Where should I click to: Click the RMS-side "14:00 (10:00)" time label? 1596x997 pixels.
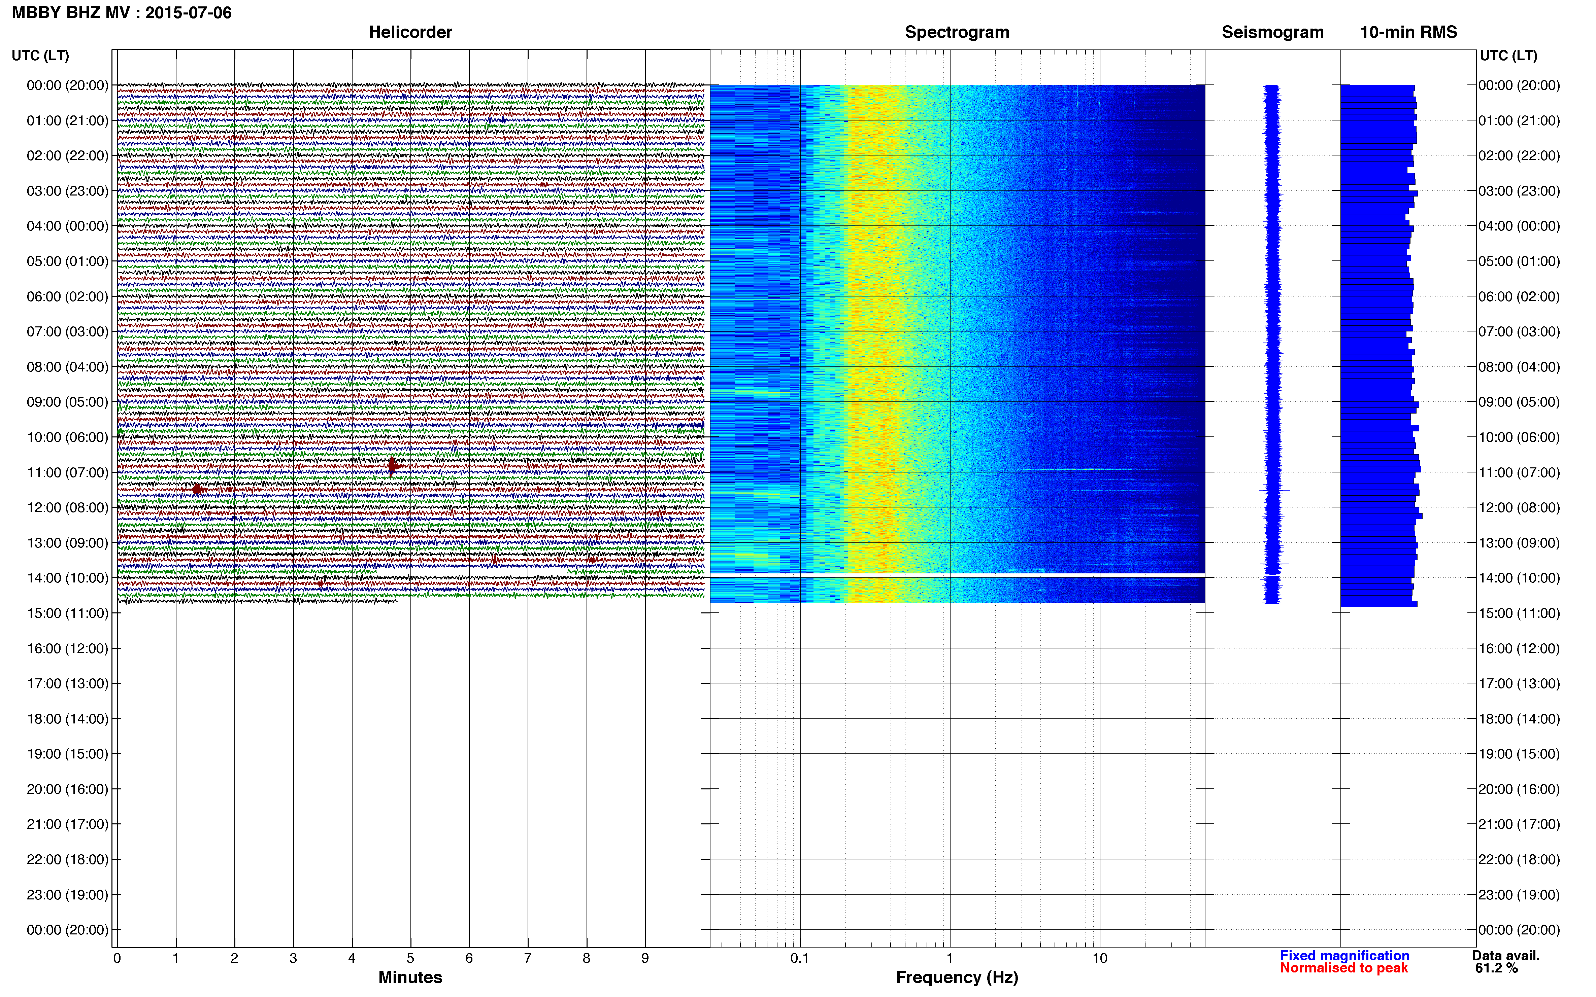(1519, 578)
